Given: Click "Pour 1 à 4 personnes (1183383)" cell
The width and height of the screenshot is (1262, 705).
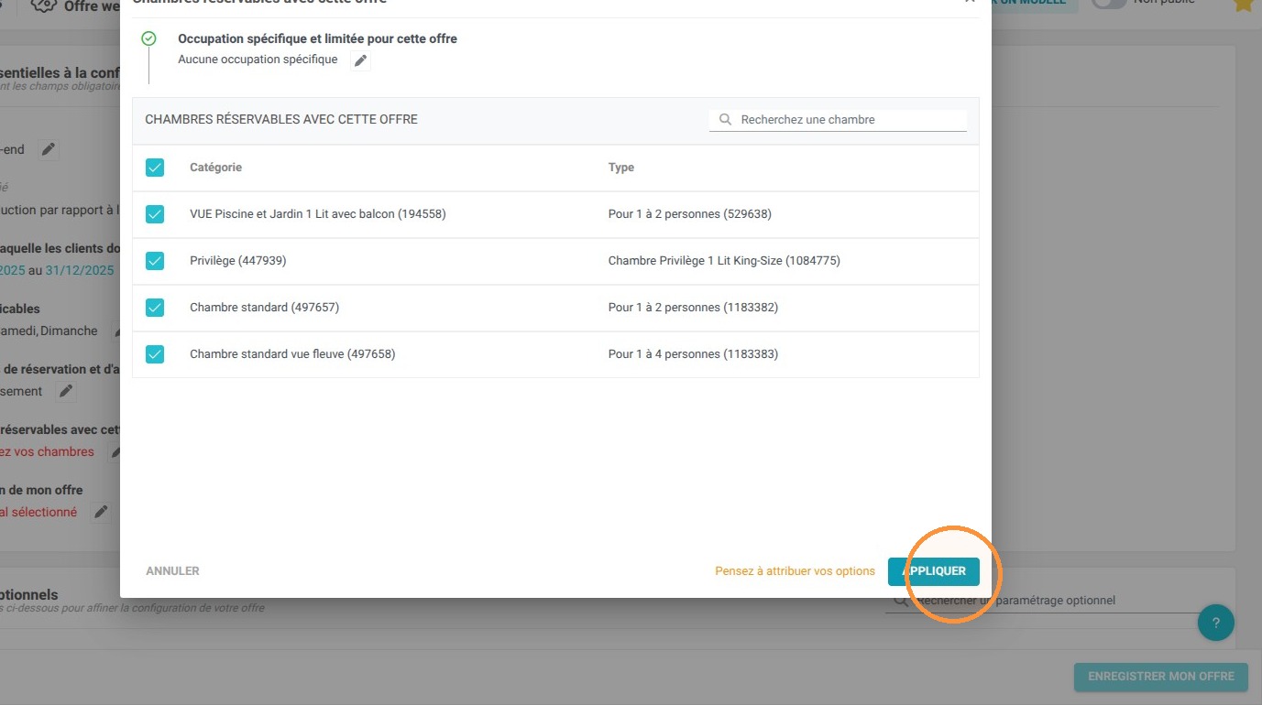Looking at the screenshot, I should click(x=693, y=354).
